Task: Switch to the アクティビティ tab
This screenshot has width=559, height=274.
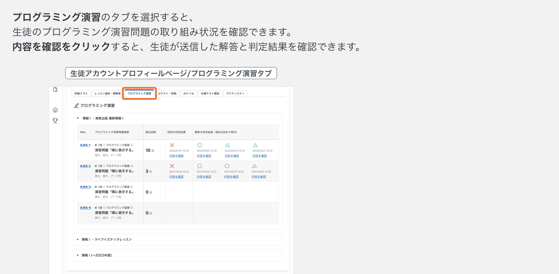Action: (x=235, y=93)
